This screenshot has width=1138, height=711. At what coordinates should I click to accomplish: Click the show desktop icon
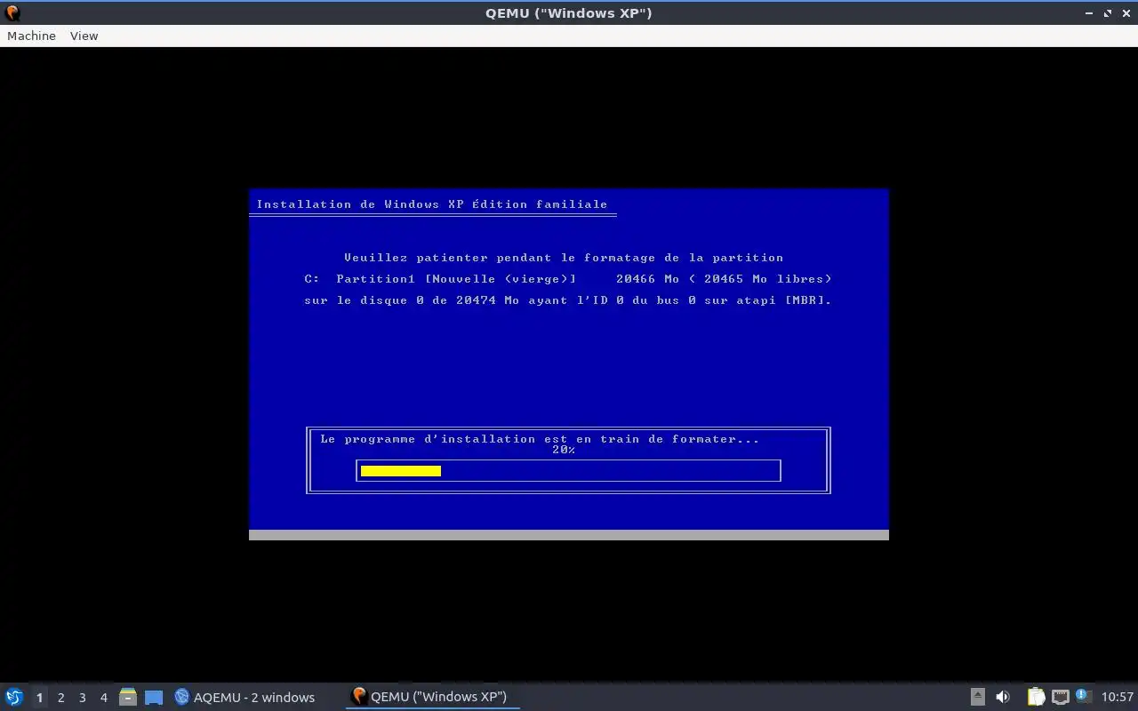click(154, 697)
